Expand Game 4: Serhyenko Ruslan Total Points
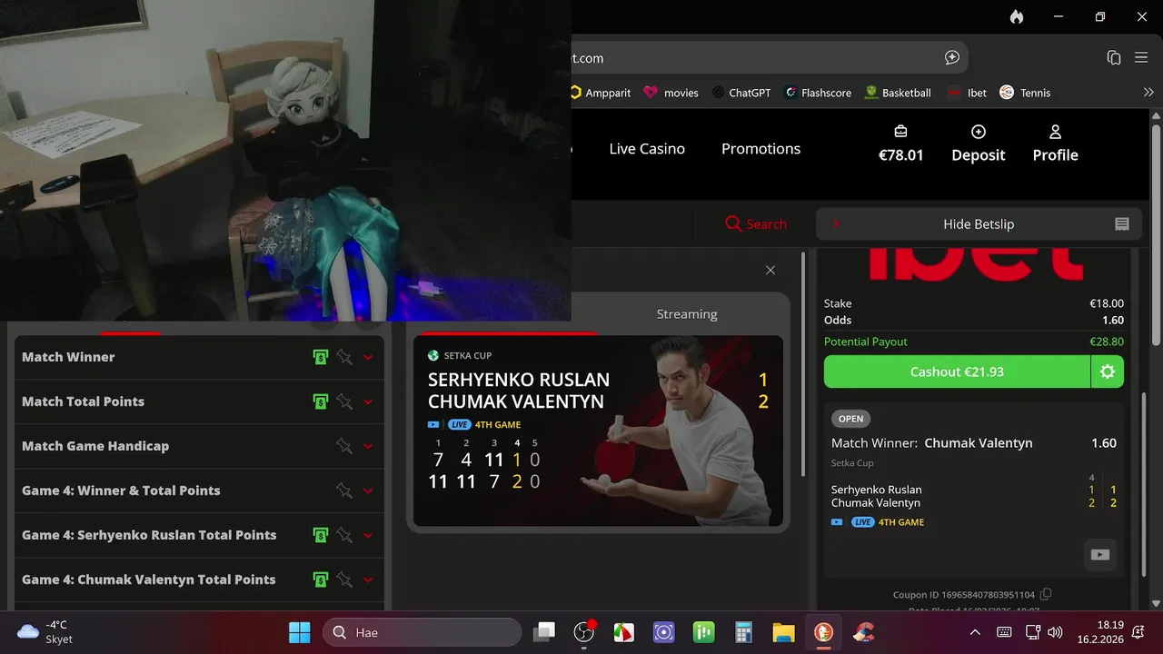 pyautogui.click(x=368, y=536)
